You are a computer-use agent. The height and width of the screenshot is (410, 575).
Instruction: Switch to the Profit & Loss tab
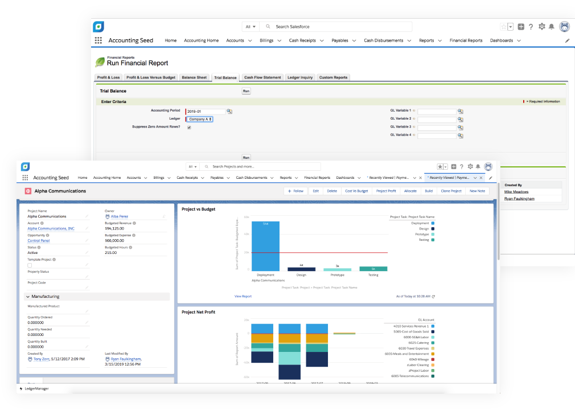click(109, 77)
